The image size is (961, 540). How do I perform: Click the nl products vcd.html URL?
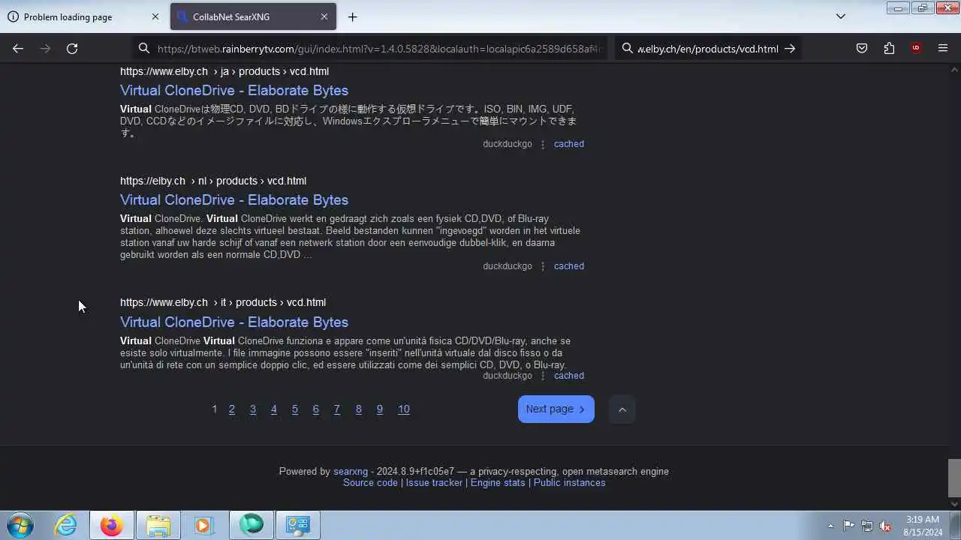[x=213, y=181]
